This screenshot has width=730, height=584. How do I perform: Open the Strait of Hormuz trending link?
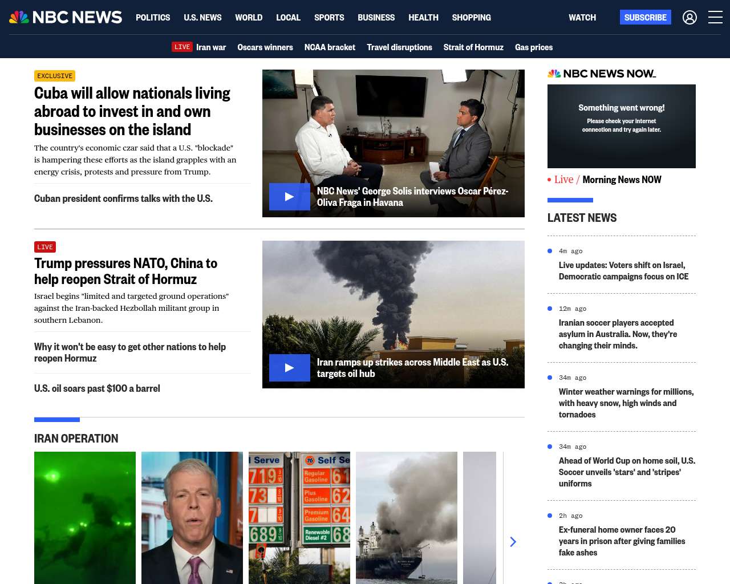pos(473,47)
